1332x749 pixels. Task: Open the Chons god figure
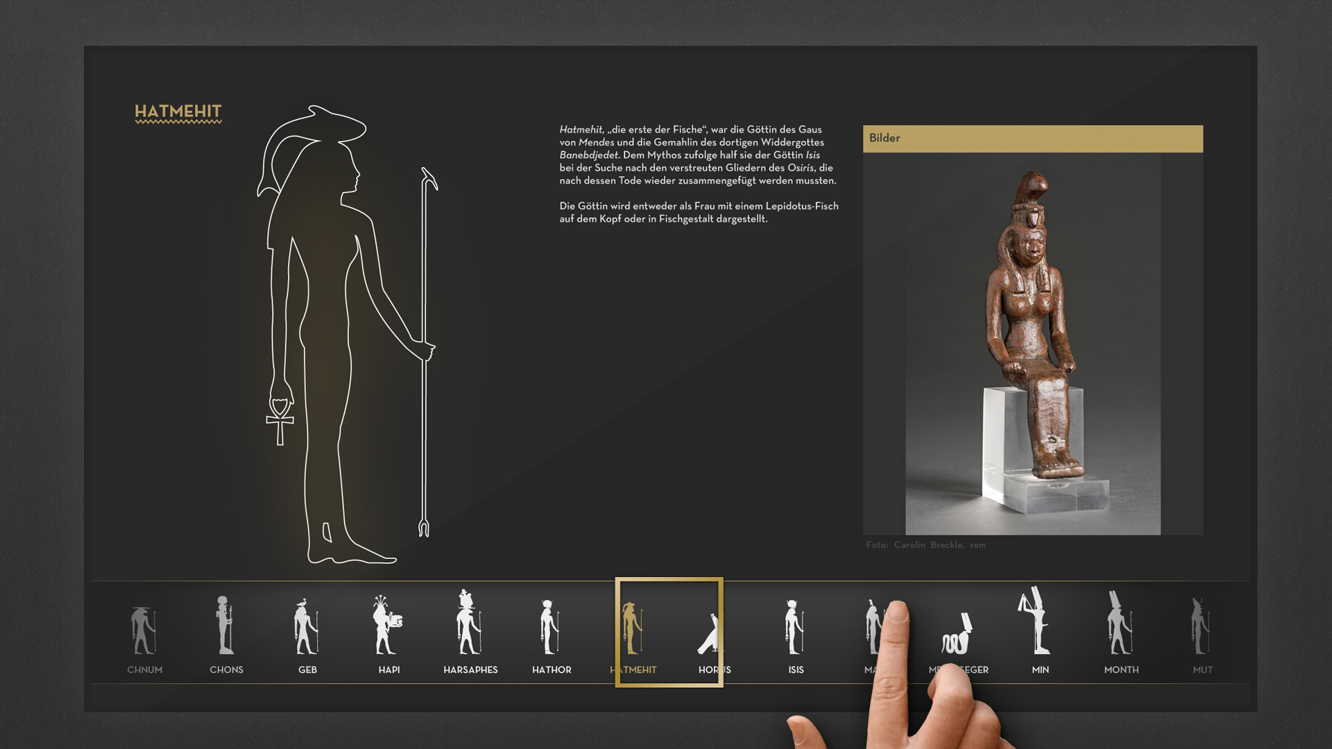tap(225, 625)
